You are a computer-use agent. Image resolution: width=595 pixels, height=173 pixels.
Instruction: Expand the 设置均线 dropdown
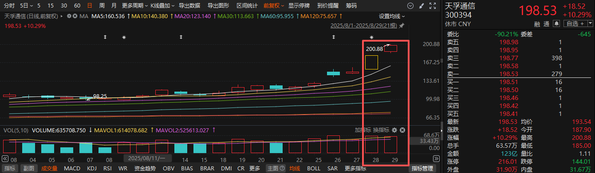[x=392, y=16]
